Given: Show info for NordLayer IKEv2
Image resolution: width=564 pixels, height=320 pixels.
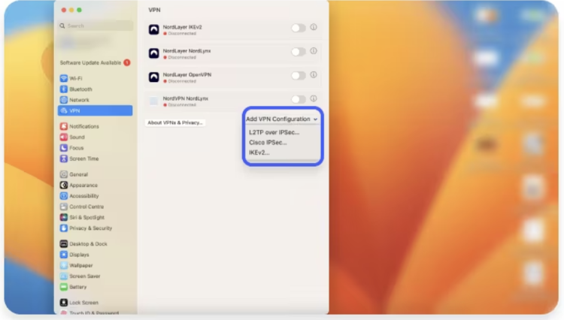Looking at the screenshot, I should coord(314,27).
